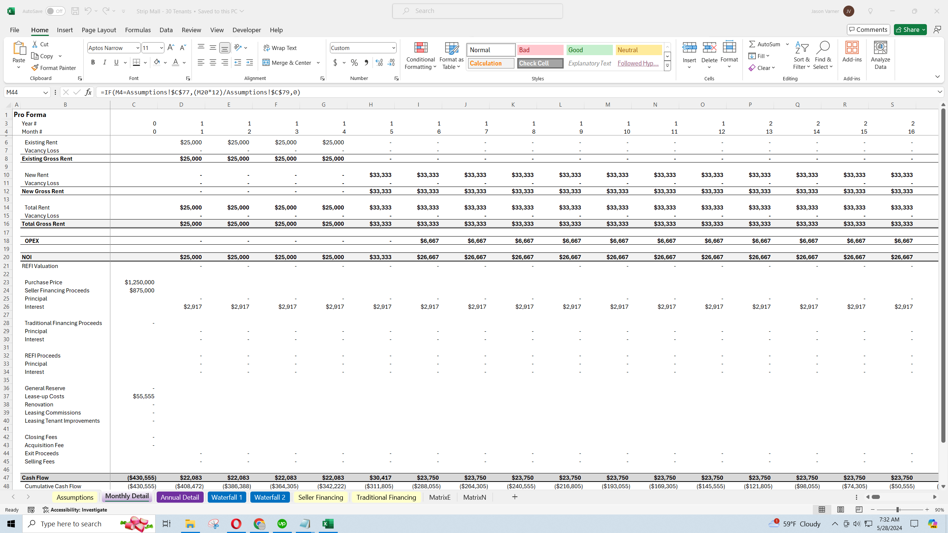Open Conditional Formatting options
The height and width of the screenshot is (533, 948).
point(420,56)
